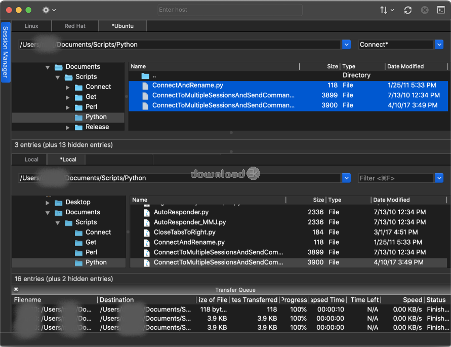This screenshot has width=451, height=347.
Task: Click the stop transfer X toolbar icon
Action: [425, 10]
